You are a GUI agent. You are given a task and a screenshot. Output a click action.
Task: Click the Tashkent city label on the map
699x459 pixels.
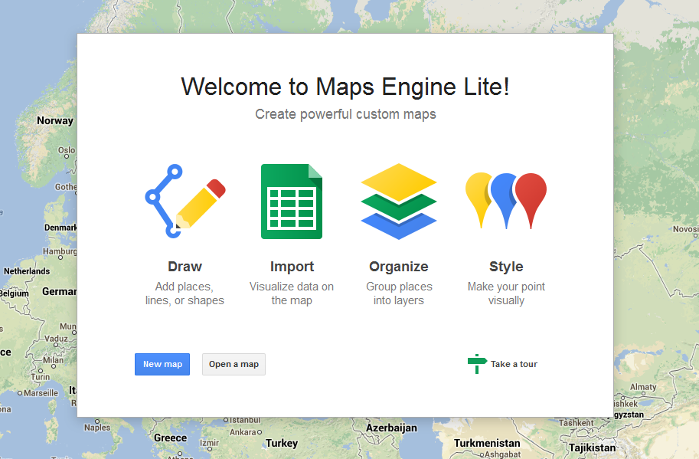click(x=577, y=422)
